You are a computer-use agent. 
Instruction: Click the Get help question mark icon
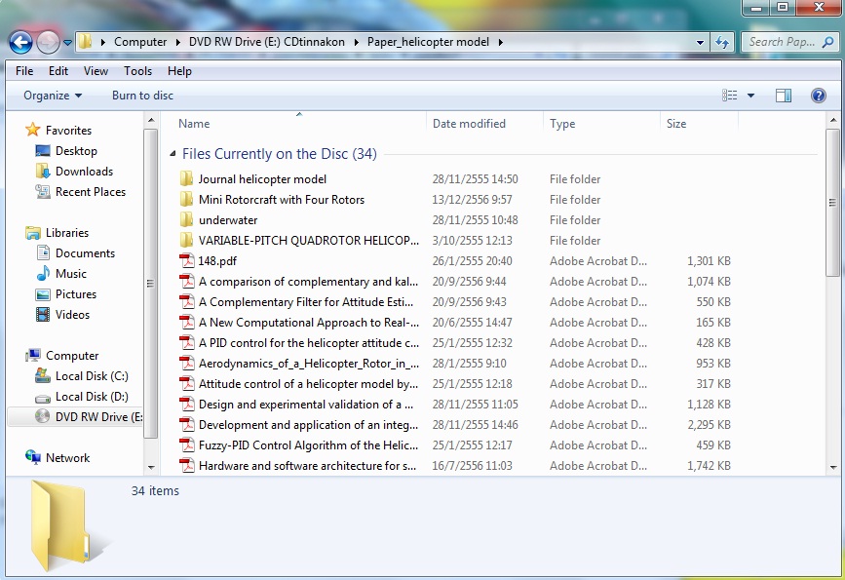tap(818, 96)
